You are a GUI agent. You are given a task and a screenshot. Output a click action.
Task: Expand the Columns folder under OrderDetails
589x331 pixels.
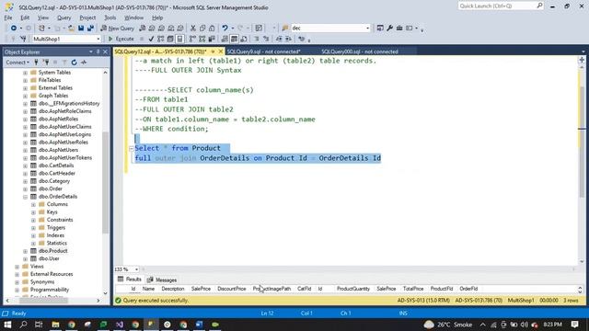(33, 204)
